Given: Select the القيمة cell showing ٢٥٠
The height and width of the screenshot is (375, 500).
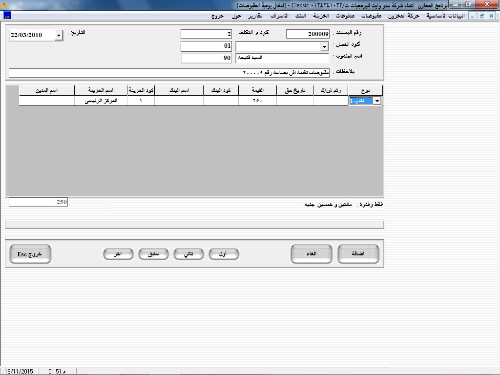Looking at the screenshot, I should point(257,101).
